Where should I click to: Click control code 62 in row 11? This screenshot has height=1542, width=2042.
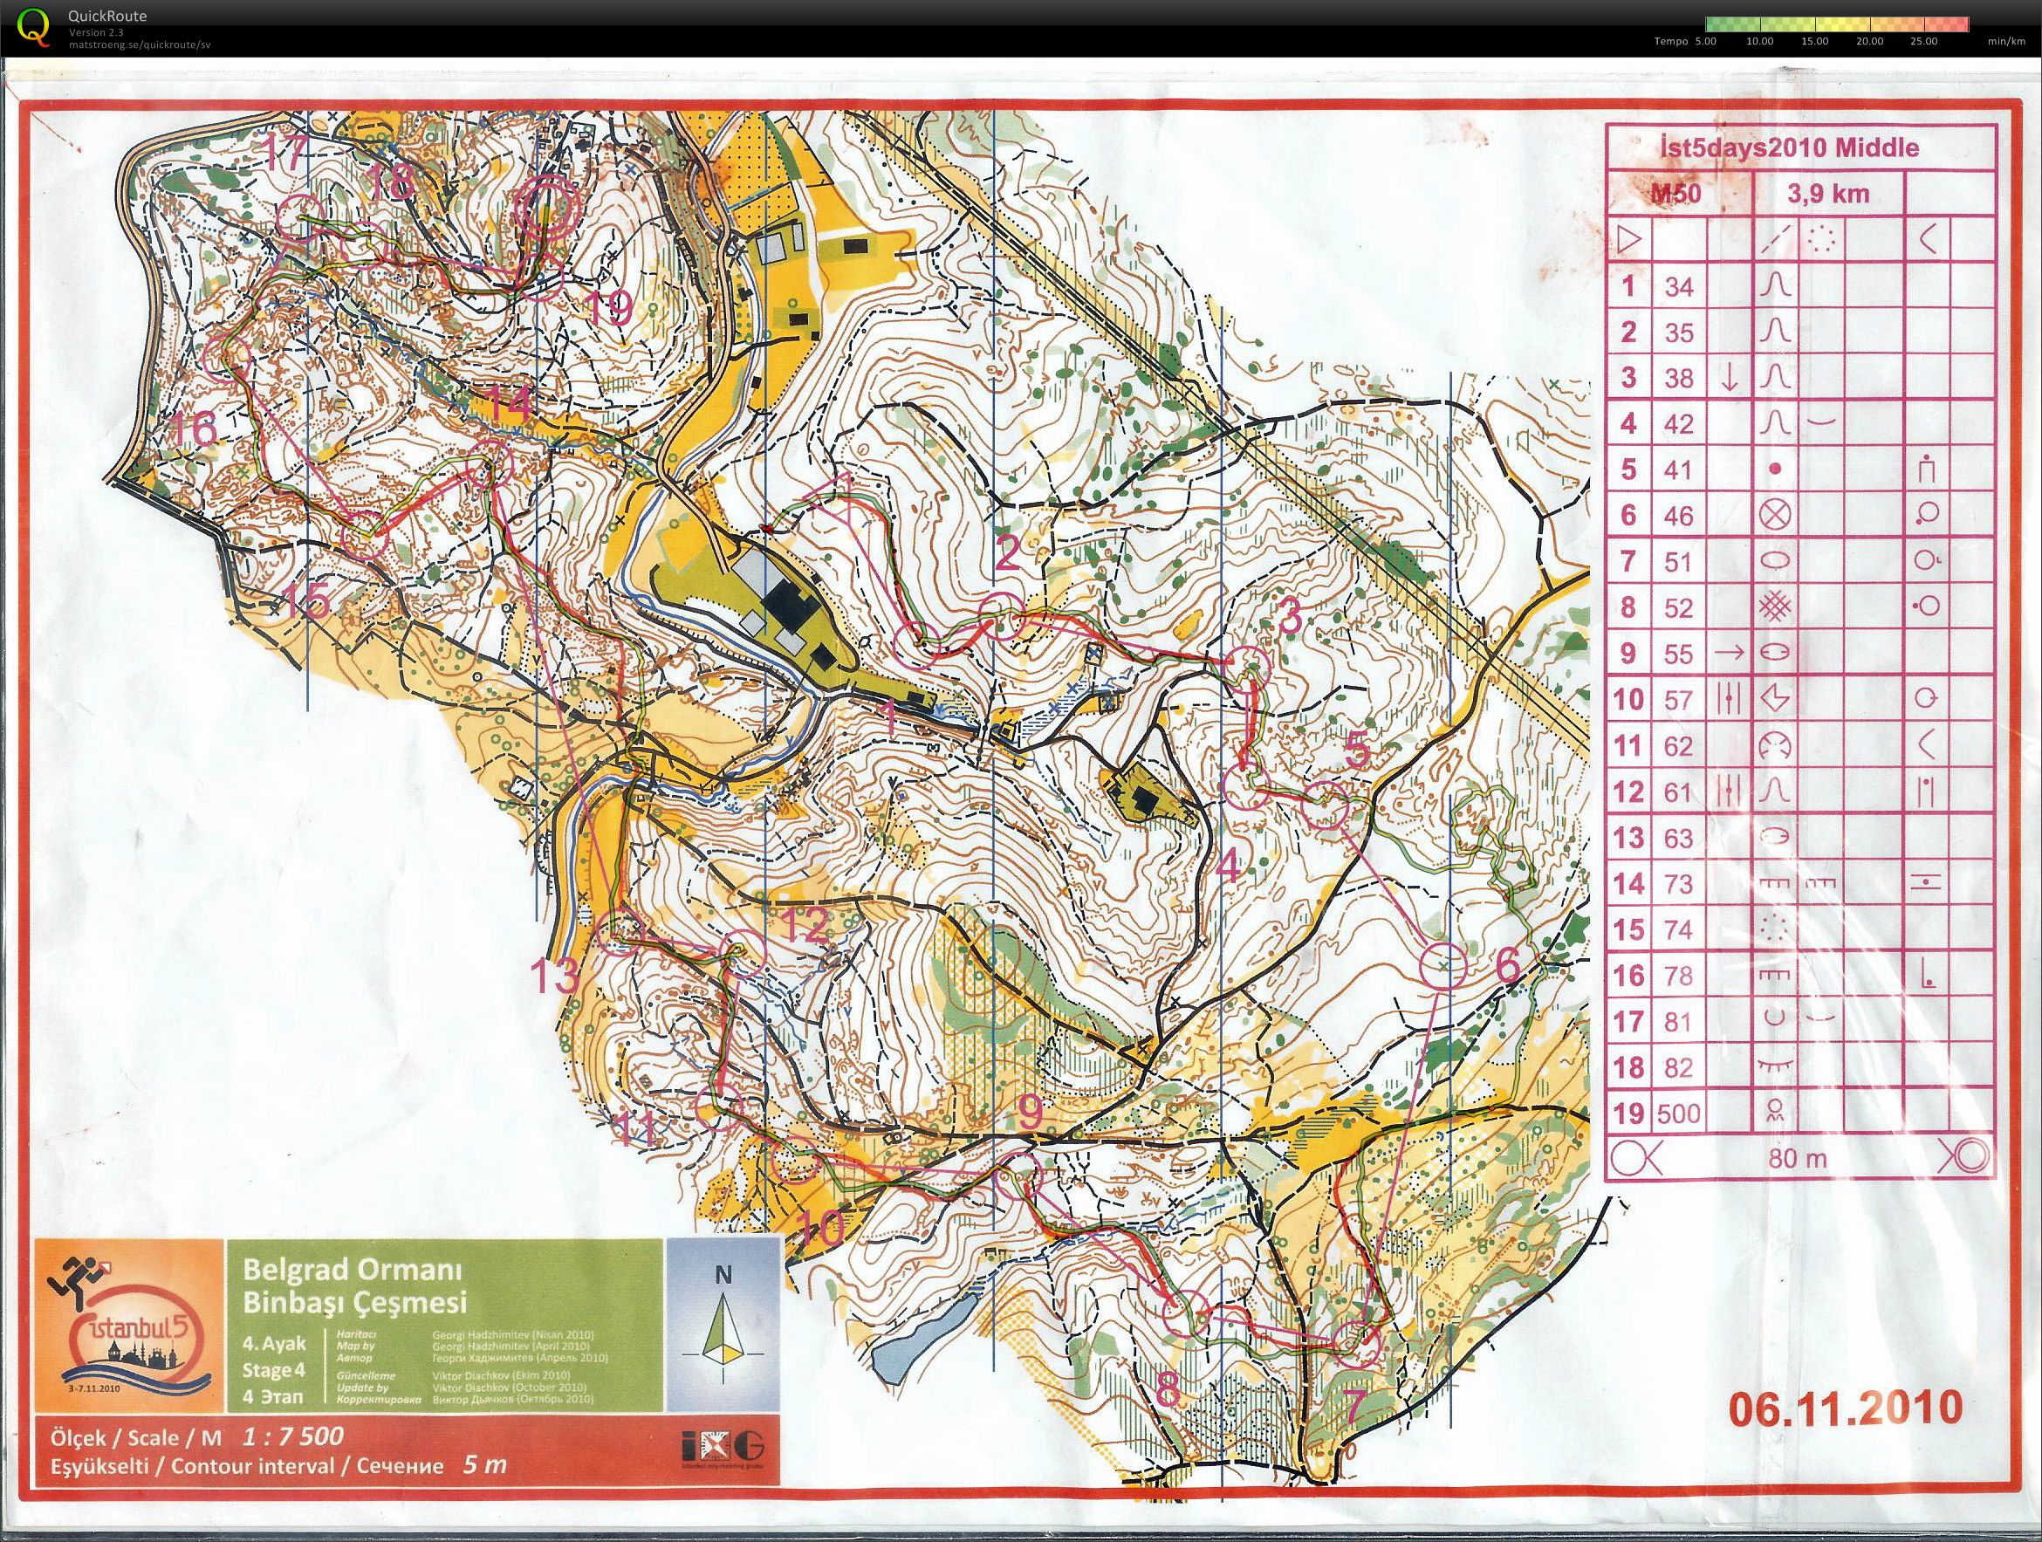pyautogui.click(x=1679, y=745)
